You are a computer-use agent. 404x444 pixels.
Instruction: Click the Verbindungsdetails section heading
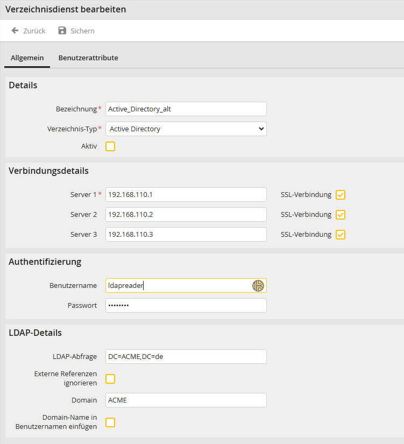(x=48, y=171)
